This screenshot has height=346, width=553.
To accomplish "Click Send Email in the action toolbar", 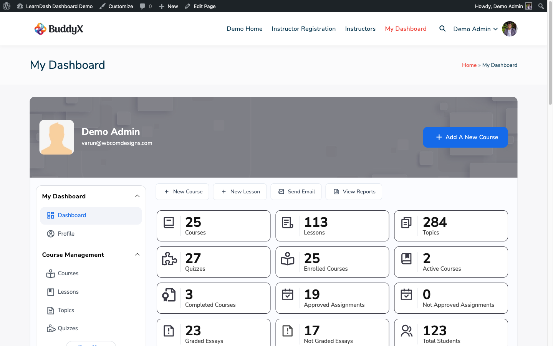I will click(296, 191).
